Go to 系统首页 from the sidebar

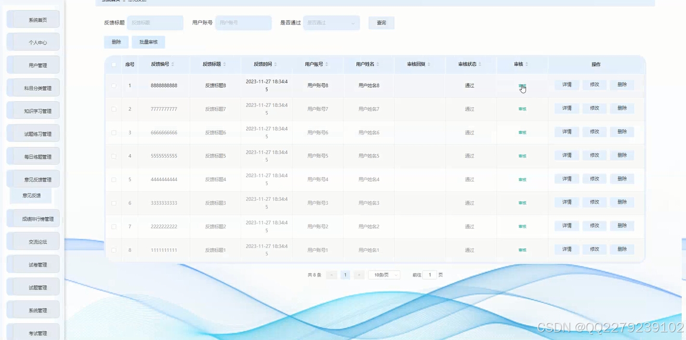32,19
